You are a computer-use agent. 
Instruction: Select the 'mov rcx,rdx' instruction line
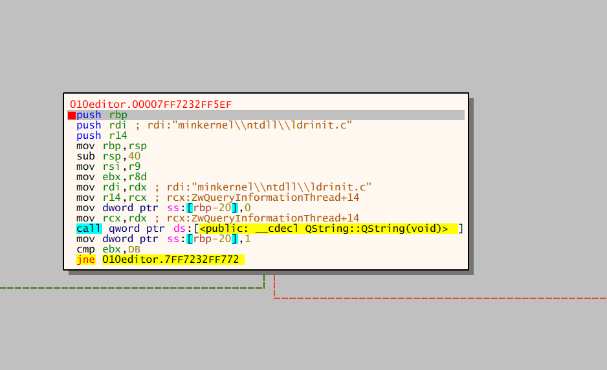[217, 218]
